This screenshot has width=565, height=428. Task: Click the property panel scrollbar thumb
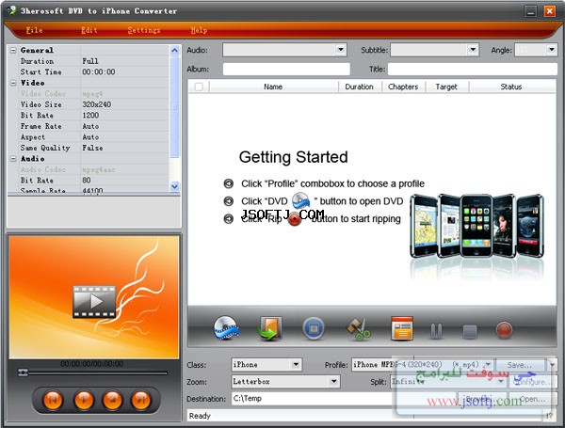pyautogui.click(x=175, y=106)
